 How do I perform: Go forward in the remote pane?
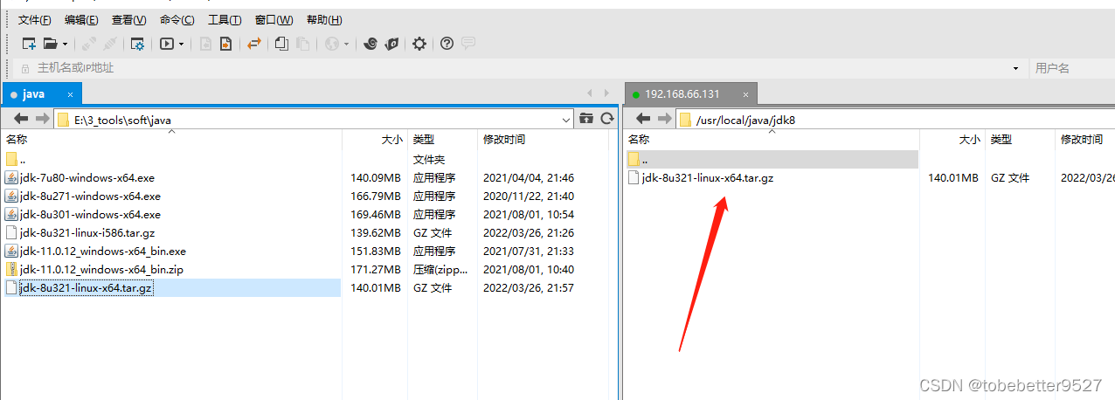664,119
